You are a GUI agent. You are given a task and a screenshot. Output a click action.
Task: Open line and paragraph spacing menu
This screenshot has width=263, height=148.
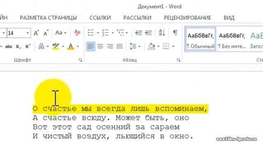[x=133, y=46]
